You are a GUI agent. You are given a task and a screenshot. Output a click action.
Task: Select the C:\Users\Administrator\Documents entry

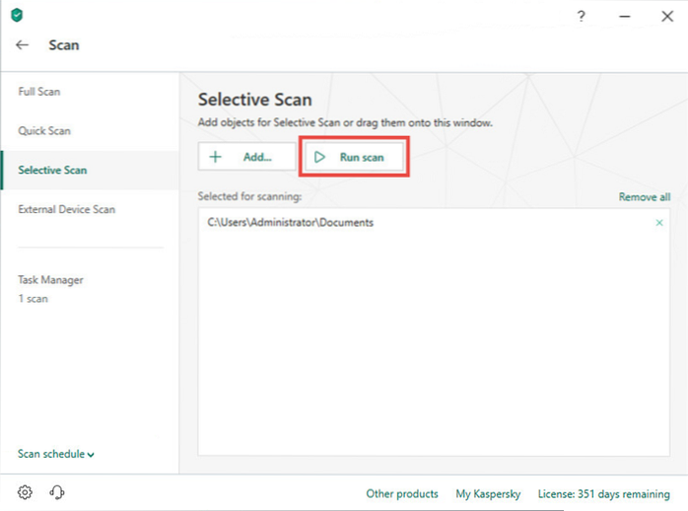coord(290,223)
